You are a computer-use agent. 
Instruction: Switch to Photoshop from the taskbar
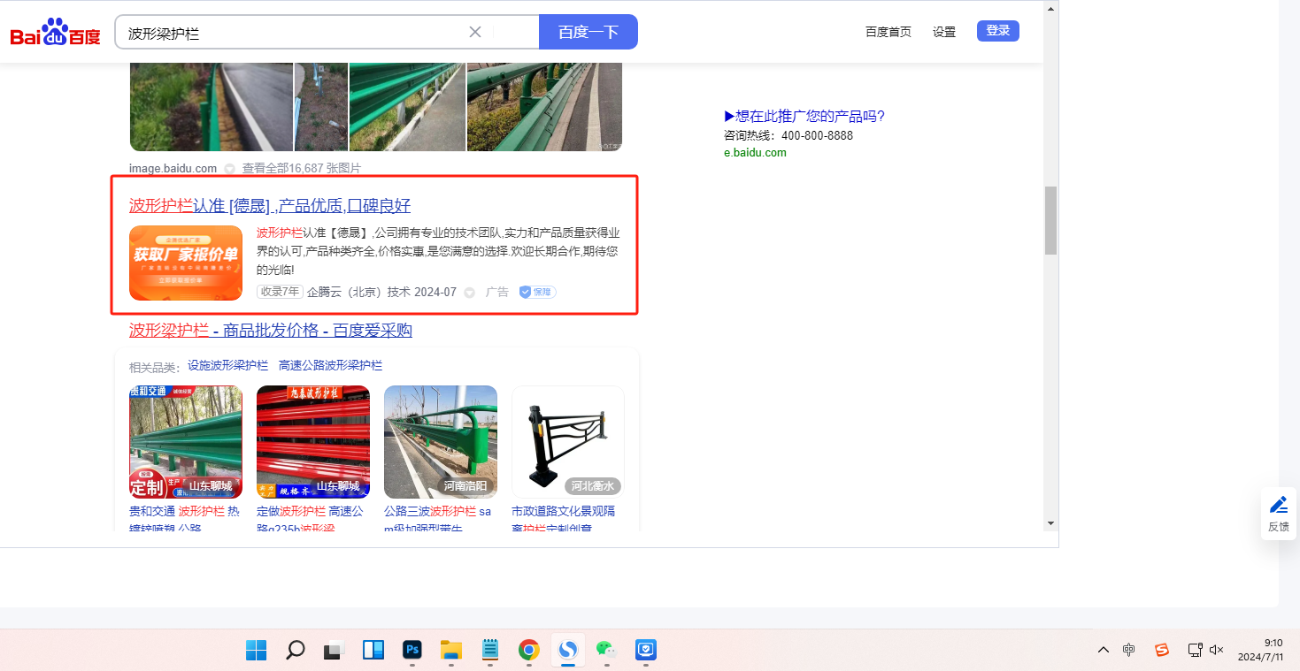[x=412, y=650]
